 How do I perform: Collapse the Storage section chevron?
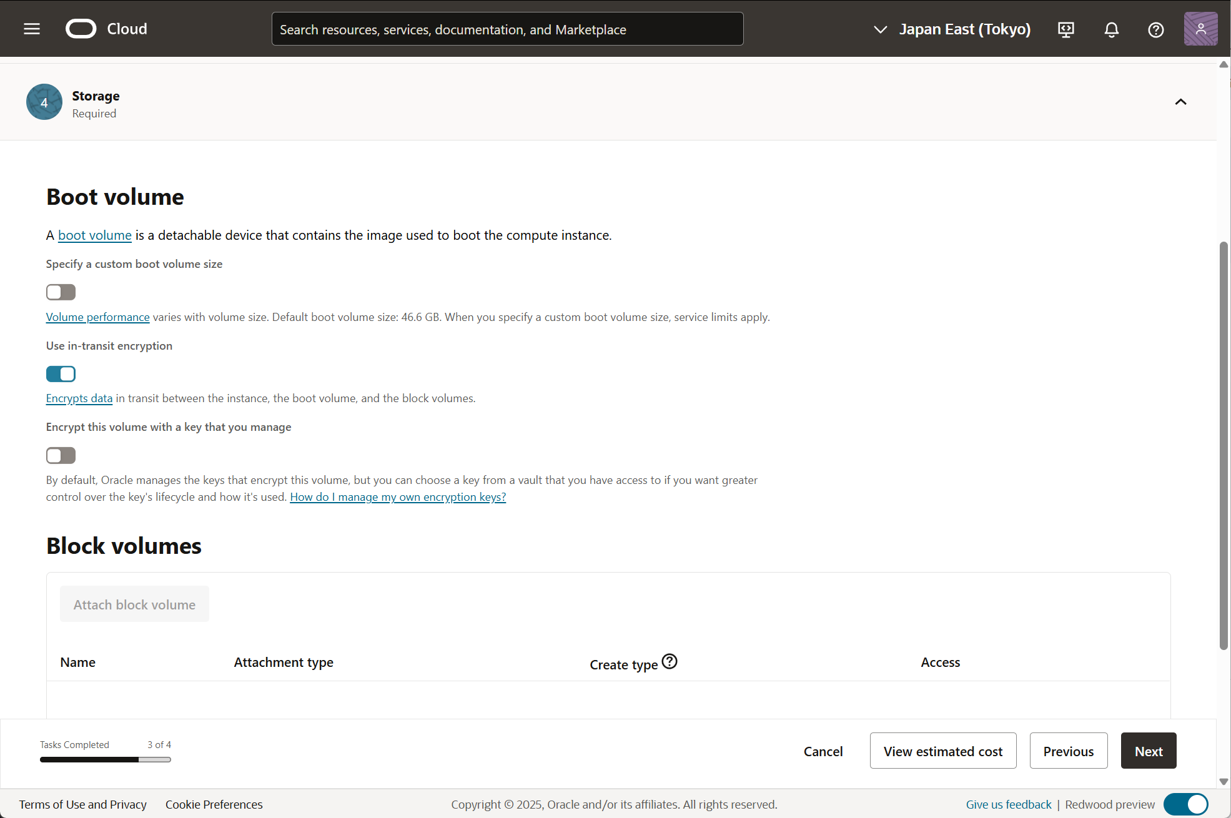tap(1180, 102)
